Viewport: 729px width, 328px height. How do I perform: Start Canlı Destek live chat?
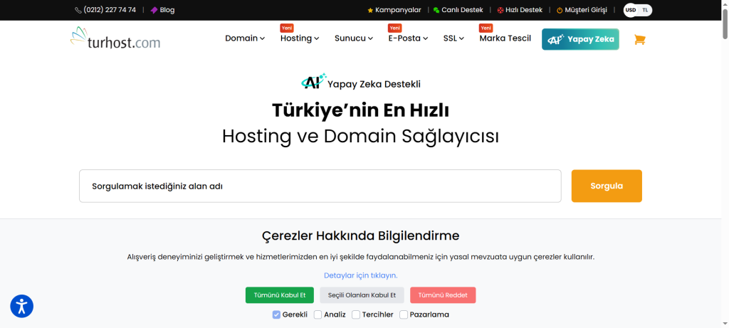click(458, 10)
